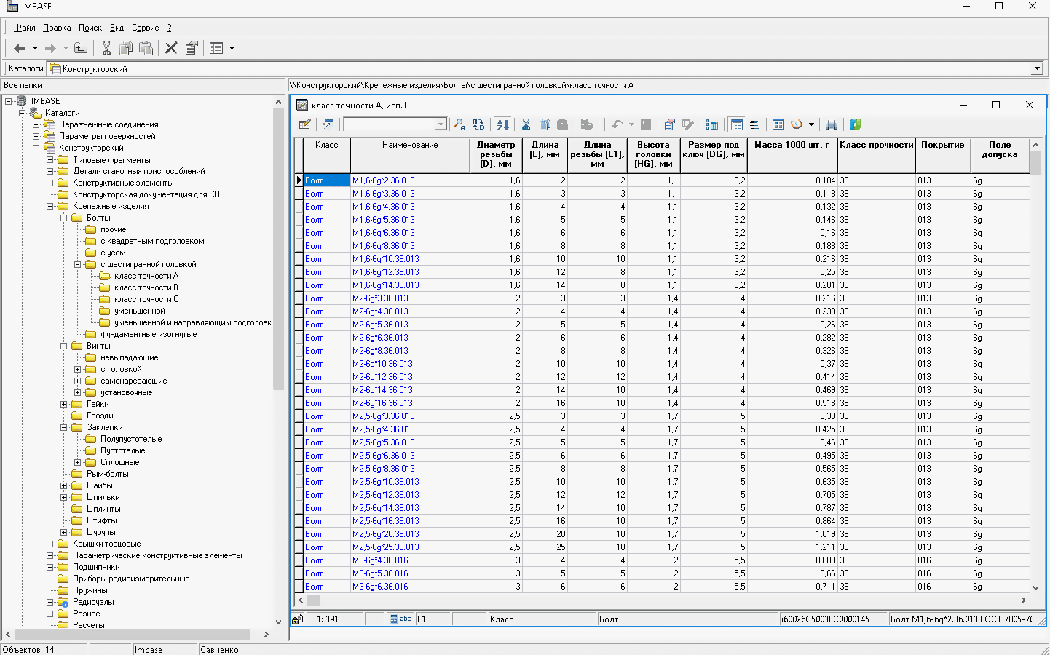Click the printer icon in table toolbar
Image resolution: width=1050 pixels, height=655 pixels.
[831, 124]
